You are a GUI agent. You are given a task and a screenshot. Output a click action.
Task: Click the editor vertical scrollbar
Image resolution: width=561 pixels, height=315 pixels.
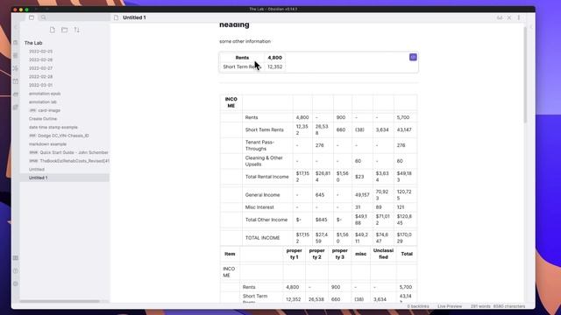(x=525, y=75)
